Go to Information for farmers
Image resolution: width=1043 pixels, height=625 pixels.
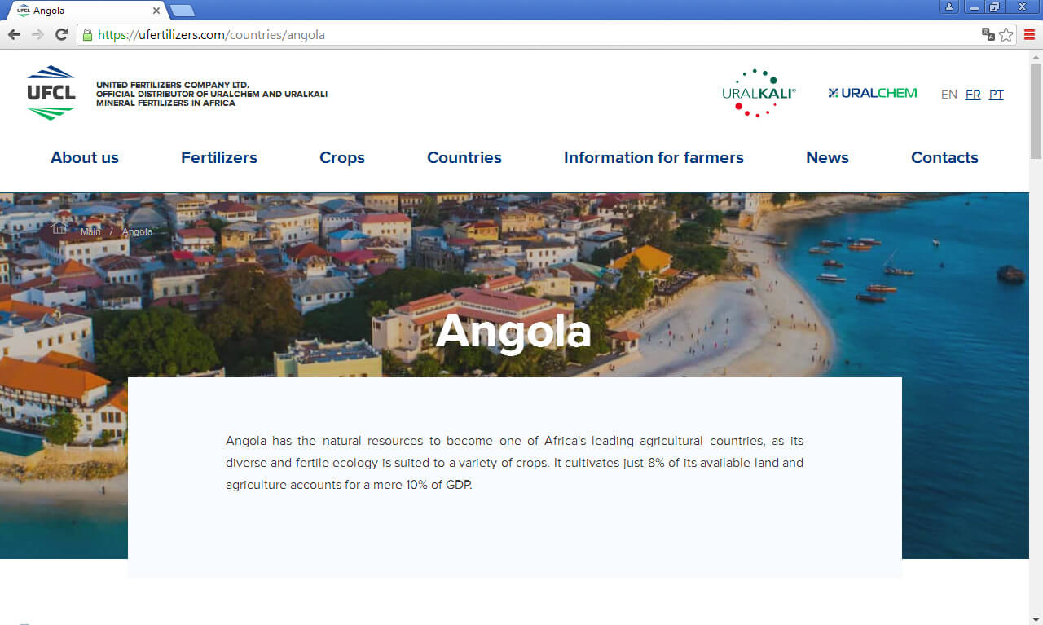654,158
